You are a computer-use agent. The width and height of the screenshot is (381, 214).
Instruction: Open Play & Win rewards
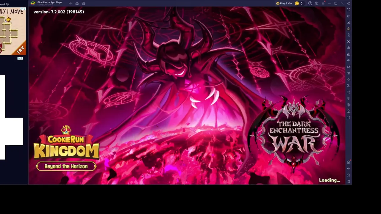pyautogui.click(x=284, y=3)
